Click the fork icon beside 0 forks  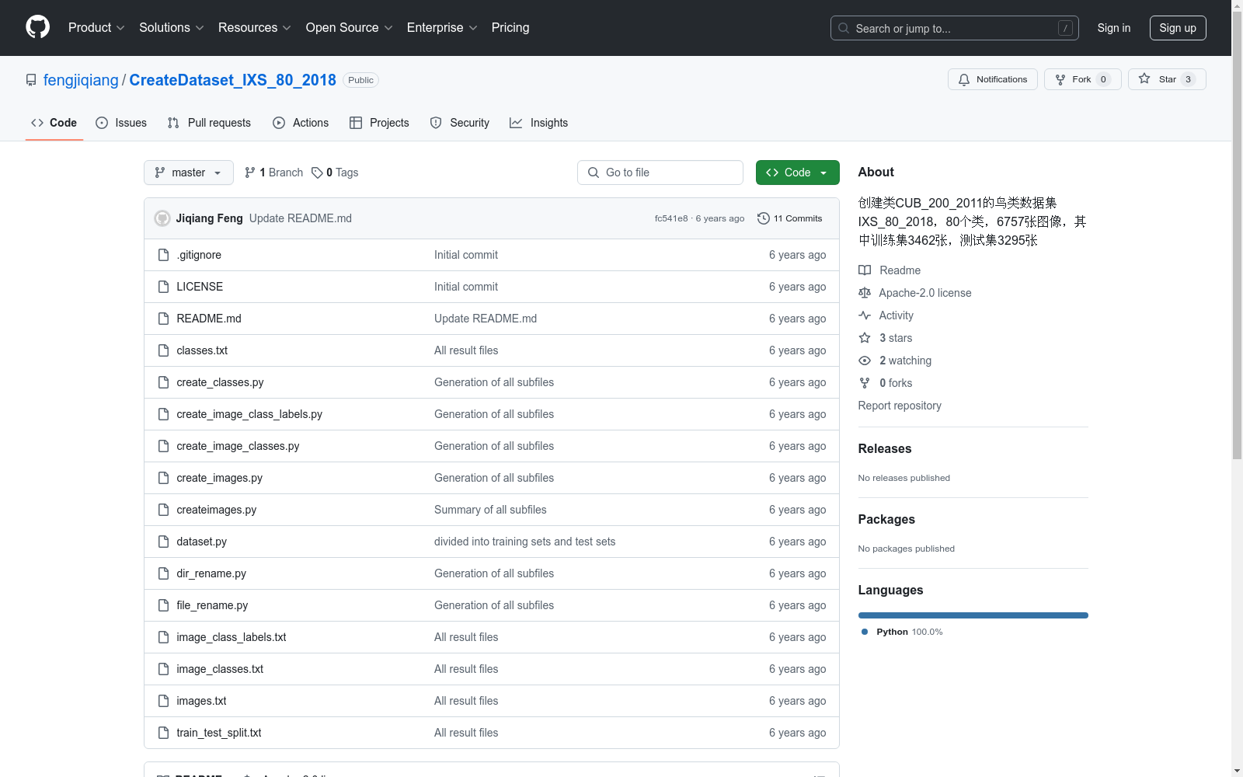(x=865, y=383)
